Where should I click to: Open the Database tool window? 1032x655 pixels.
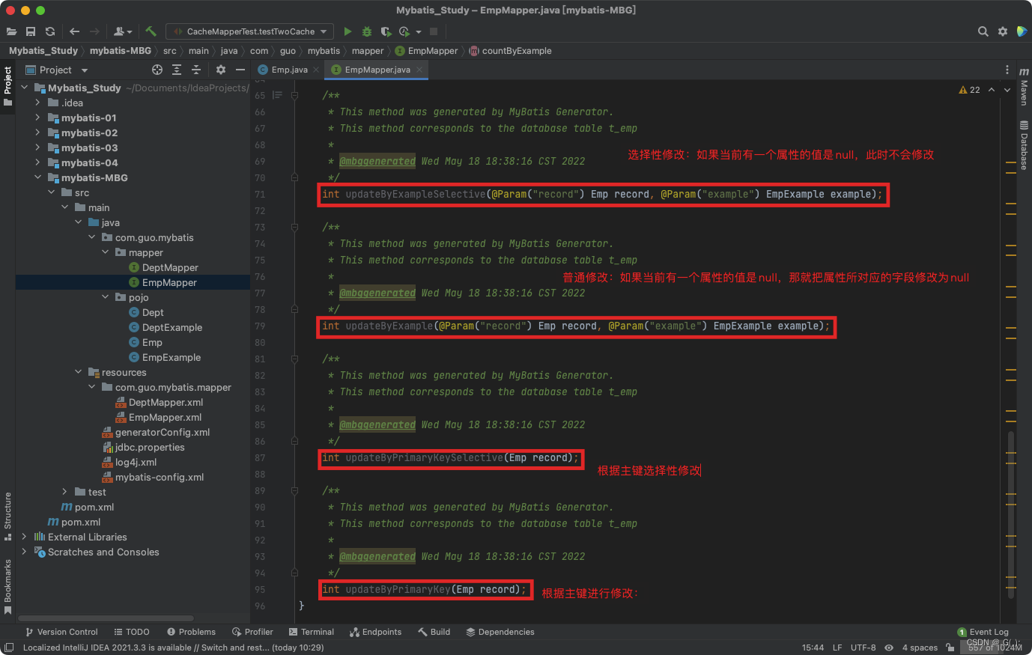point(1024,145)
